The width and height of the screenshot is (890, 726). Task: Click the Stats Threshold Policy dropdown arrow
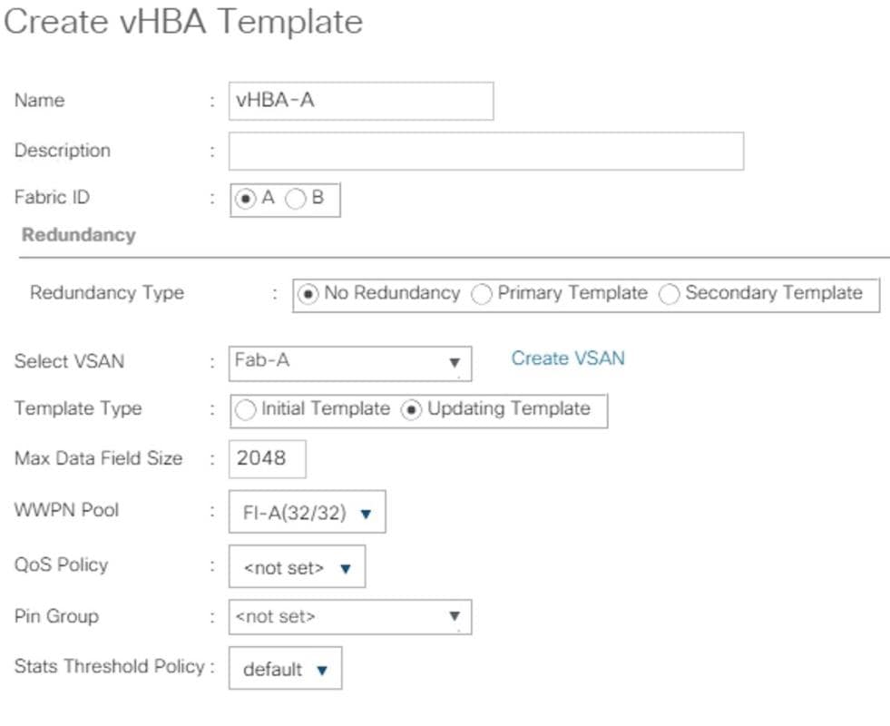pos(322,671)
